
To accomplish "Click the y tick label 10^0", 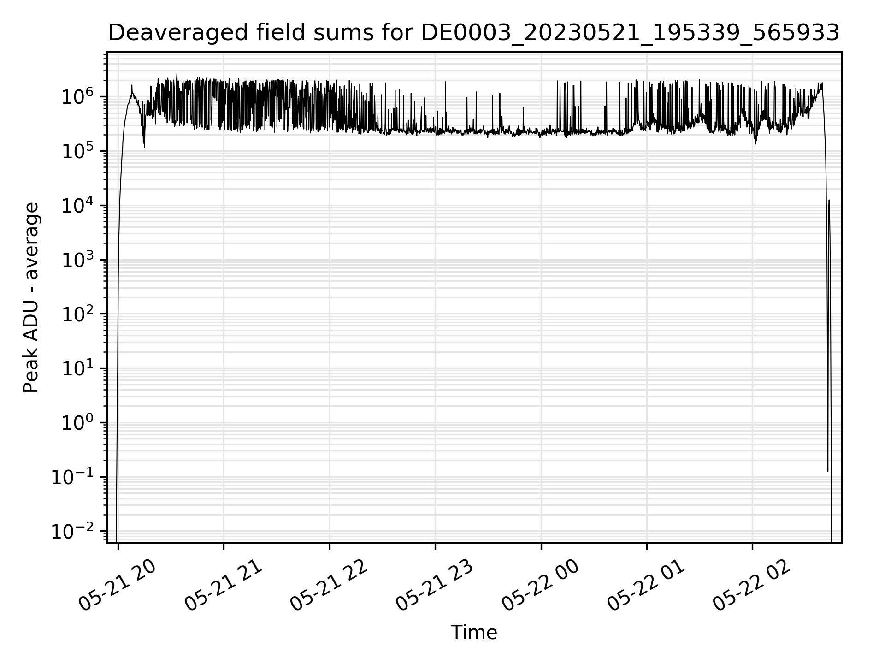I will pyautogui.click(x=77, y=423).
